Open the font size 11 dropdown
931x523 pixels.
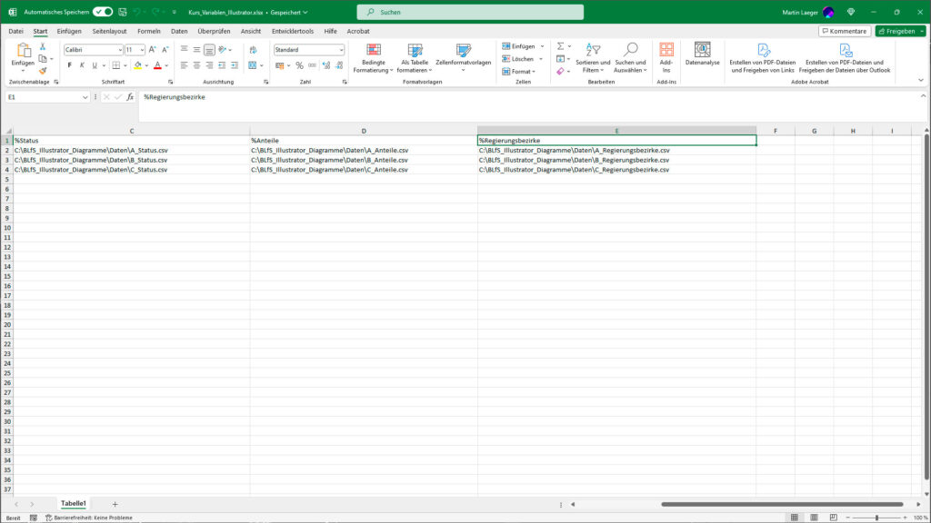[142, 50]
